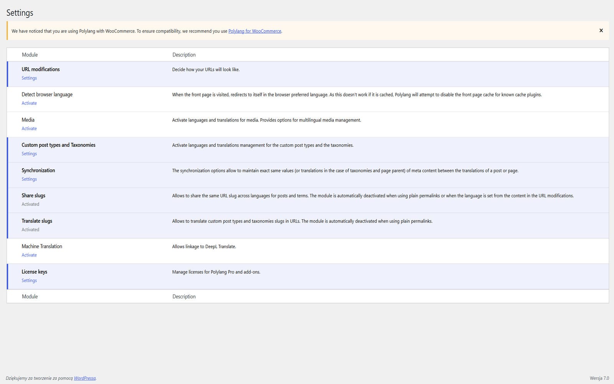
Task: Click the Description column label in table footer
Action: 184,296
